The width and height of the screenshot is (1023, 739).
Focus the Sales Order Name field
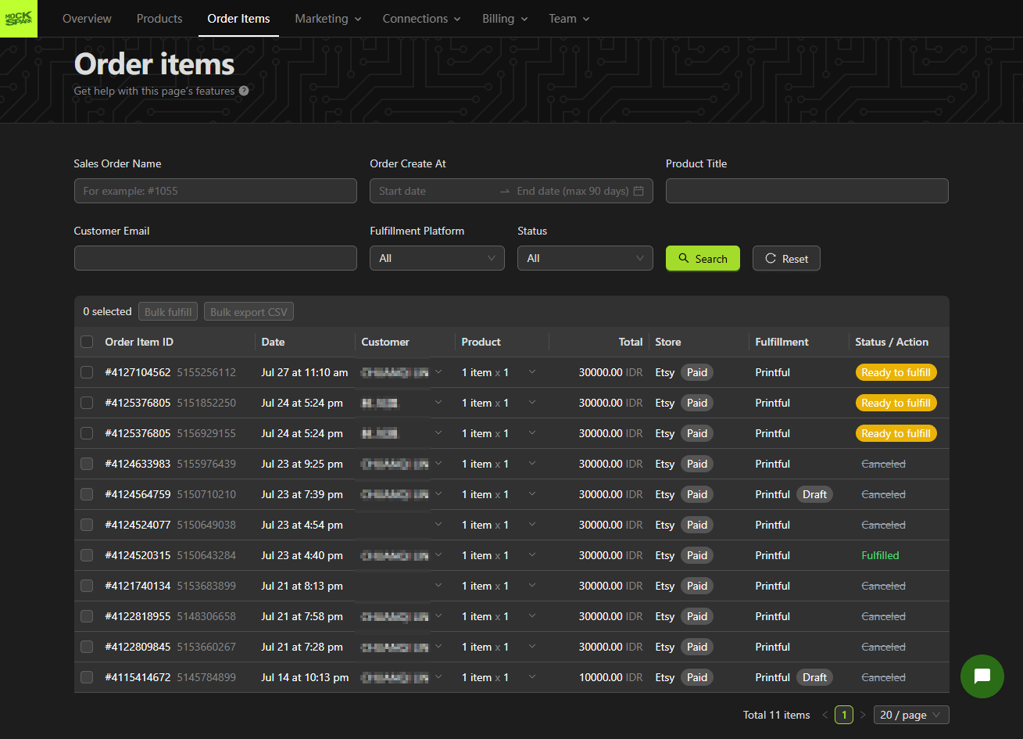[215, 191]
